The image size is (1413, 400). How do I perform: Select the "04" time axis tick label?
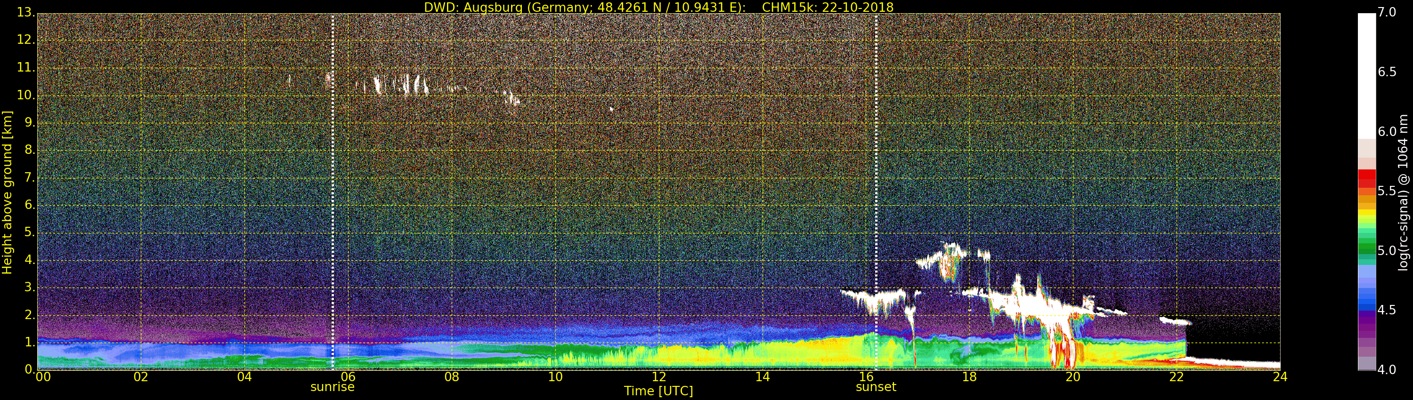pyautogui.click(x=244, y=377)
